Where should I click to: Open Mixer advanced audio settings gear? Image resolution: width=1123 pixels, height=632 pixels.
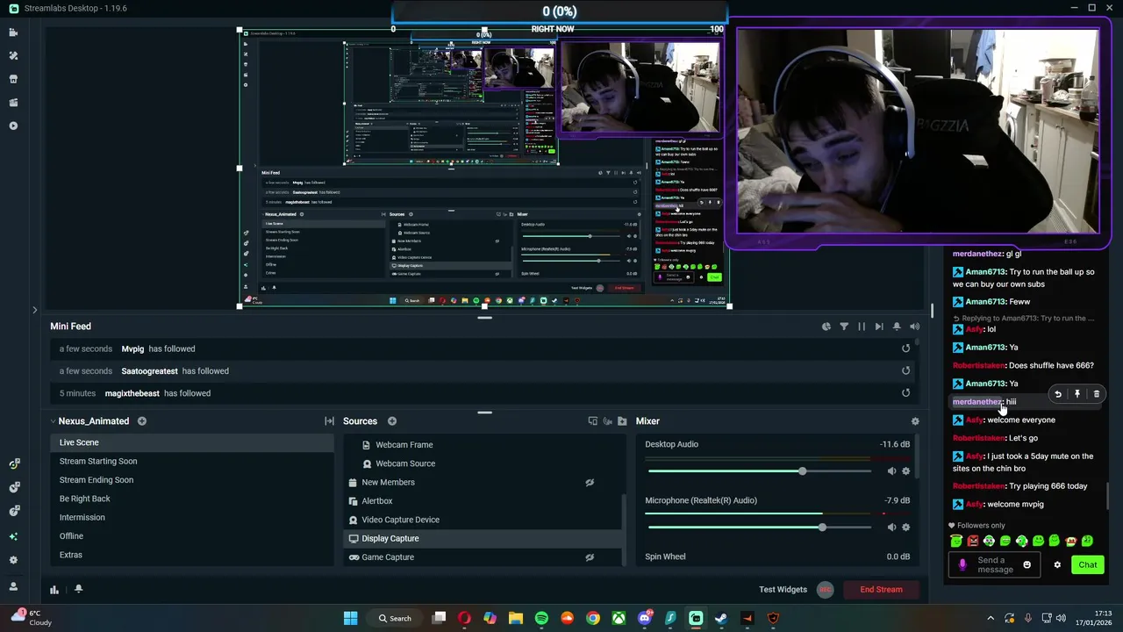915,421
